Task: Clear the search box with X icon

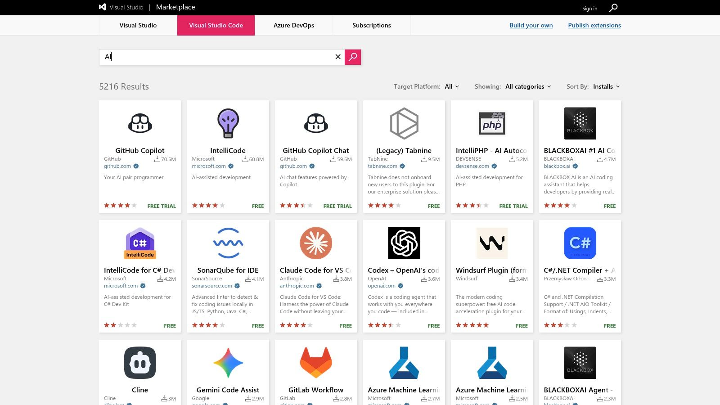Action: 338,57
